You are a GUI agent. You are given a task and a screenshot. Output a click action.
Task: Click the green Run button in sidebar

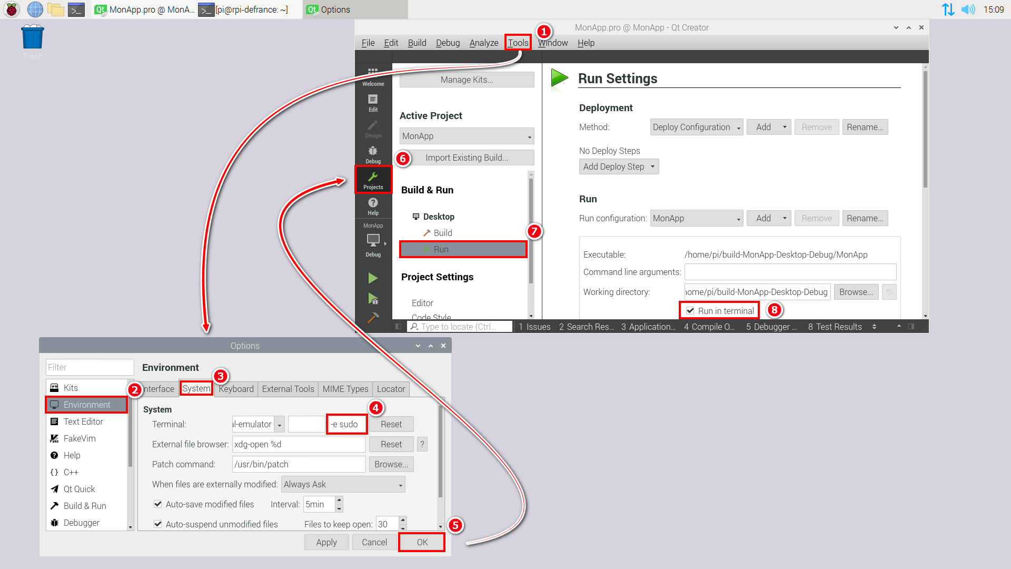coord(373,278)
